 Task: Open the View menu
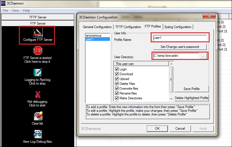pyautogui.click(x=15, y=10)
